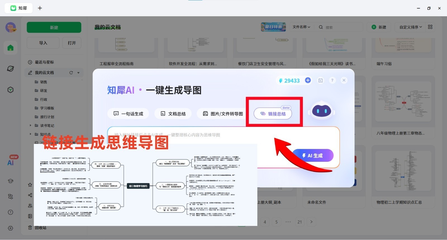Click the team members icon
The image size is (447, 240).
[x=30, y=206]
